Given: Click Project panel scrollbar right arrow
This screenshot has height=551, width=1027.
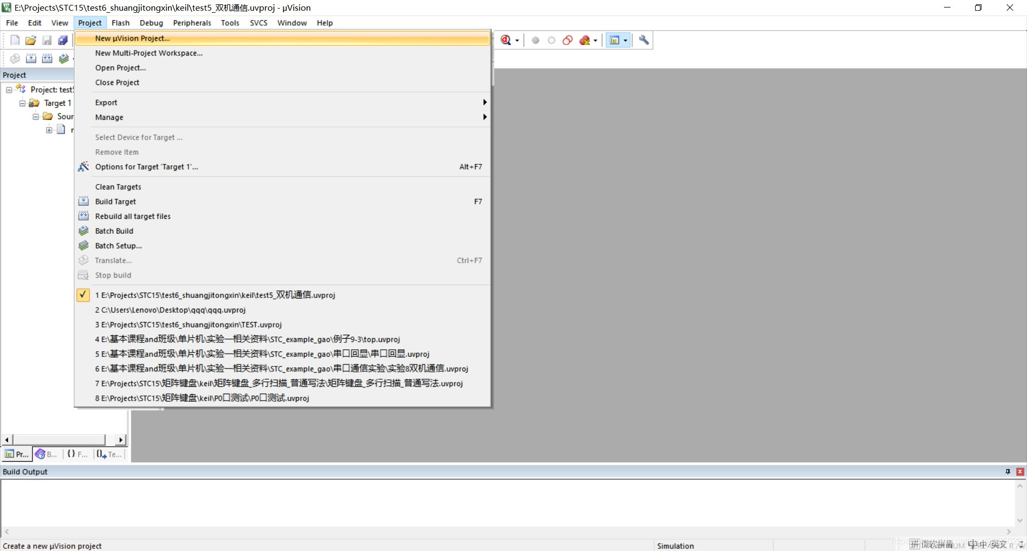Looking at the screenshot, I should pyautogui.click(x=121, y=440).
